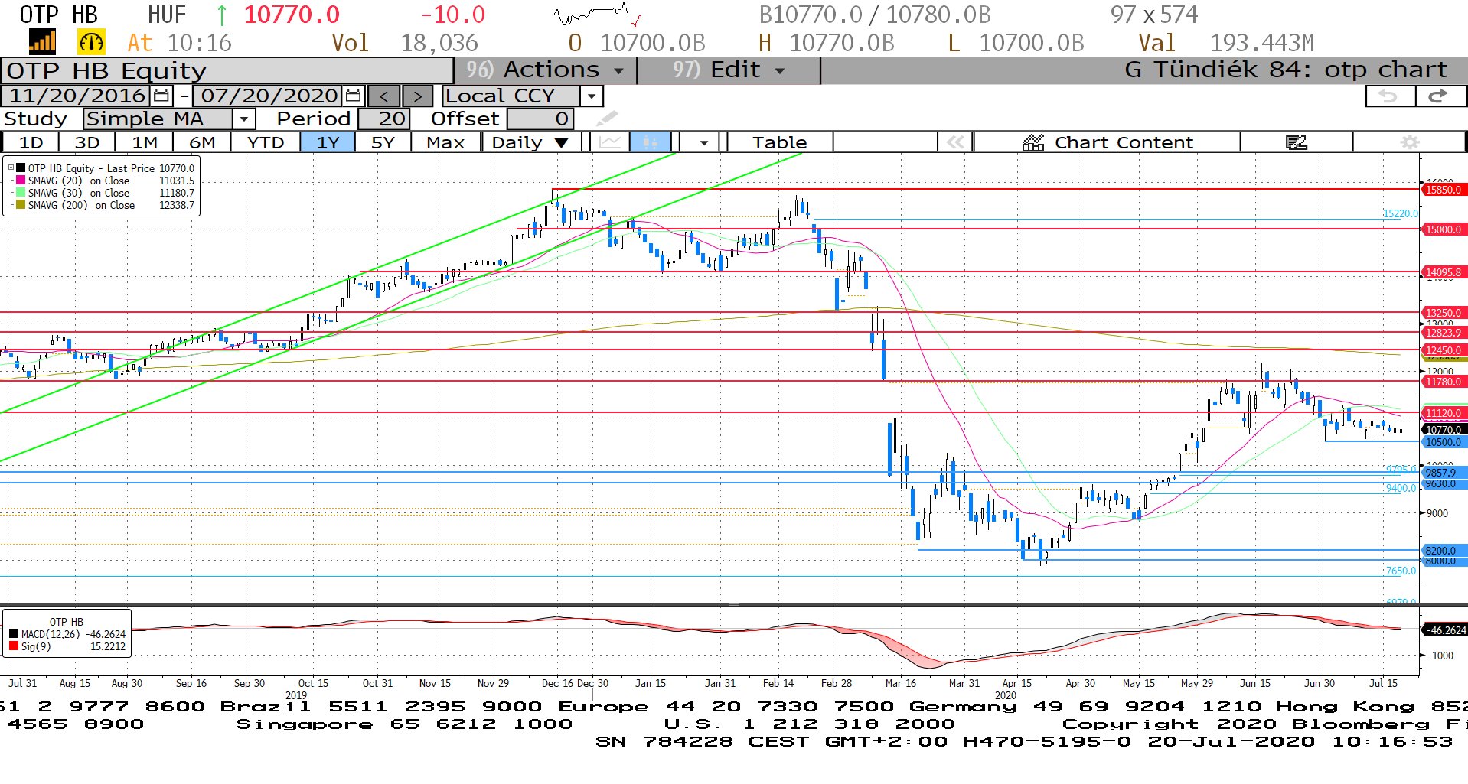Click the orange signal bars icon
The height and width of the screenshot is (784, 1468).
click(42, 42)
